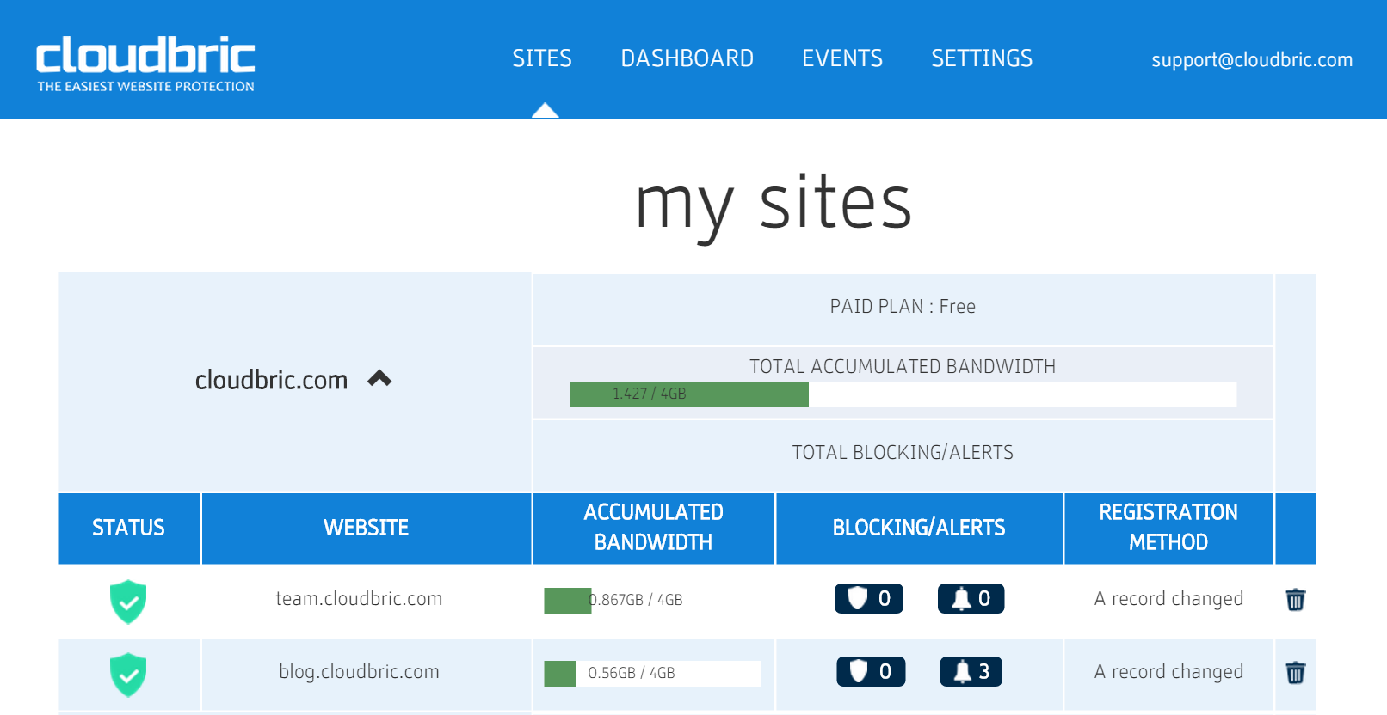Click the cloudbric.com domain name

click(x=271, y=380)
